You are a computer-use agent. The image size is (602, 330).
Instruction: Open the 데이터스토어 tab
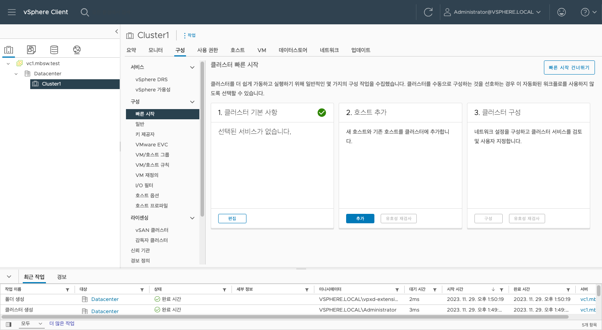coord(293,50)
